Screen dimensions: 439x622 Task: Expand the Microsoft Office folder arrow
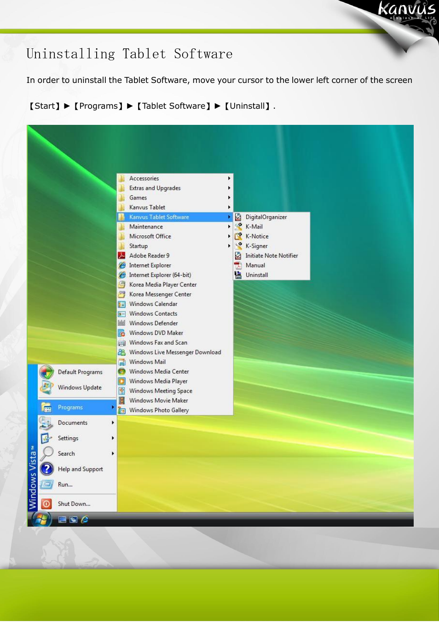click(x=229, y=236)
